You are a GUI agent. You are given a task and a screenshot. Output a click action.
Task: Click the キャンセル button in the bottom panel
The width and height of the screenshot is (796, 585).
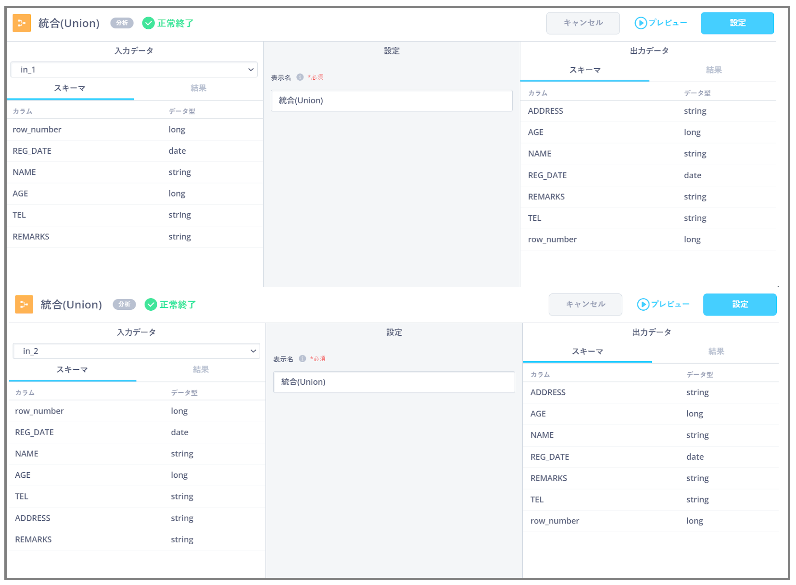[585, 305]
